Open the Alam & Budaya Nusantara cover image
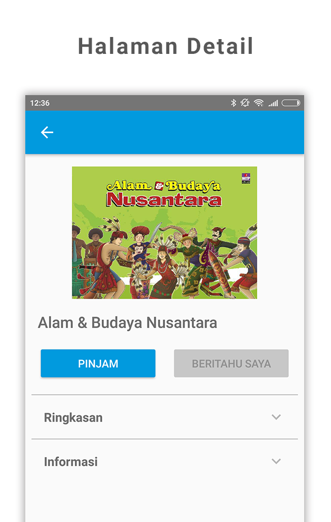Screen dimensions: 331x522 pyautogui.click(x=164, y=232)
